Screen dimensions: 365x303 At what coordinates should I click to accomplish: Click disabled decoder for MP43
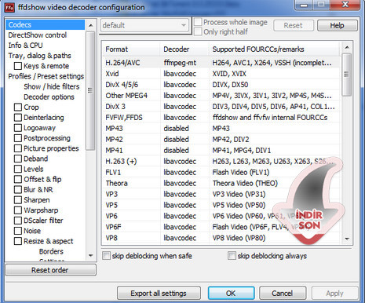(x=177, y=129)
